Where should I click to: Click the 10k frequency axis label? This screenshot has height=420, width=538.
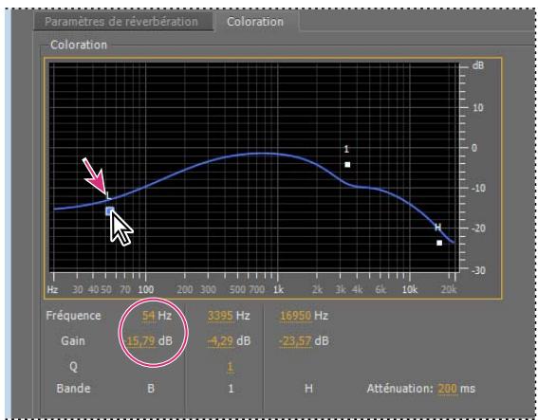pyautogui.click(x=410, y=290)
